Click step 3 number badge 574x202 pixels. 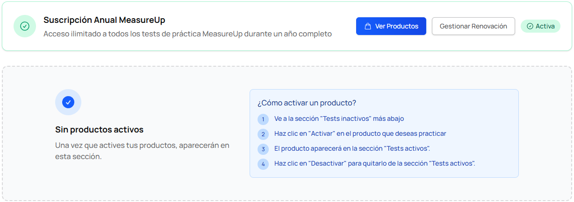(x=263, y=149)
